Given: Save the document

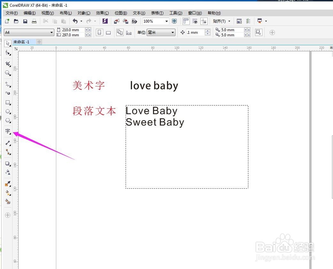Looking at the screenshot, I should click(25, 21).
